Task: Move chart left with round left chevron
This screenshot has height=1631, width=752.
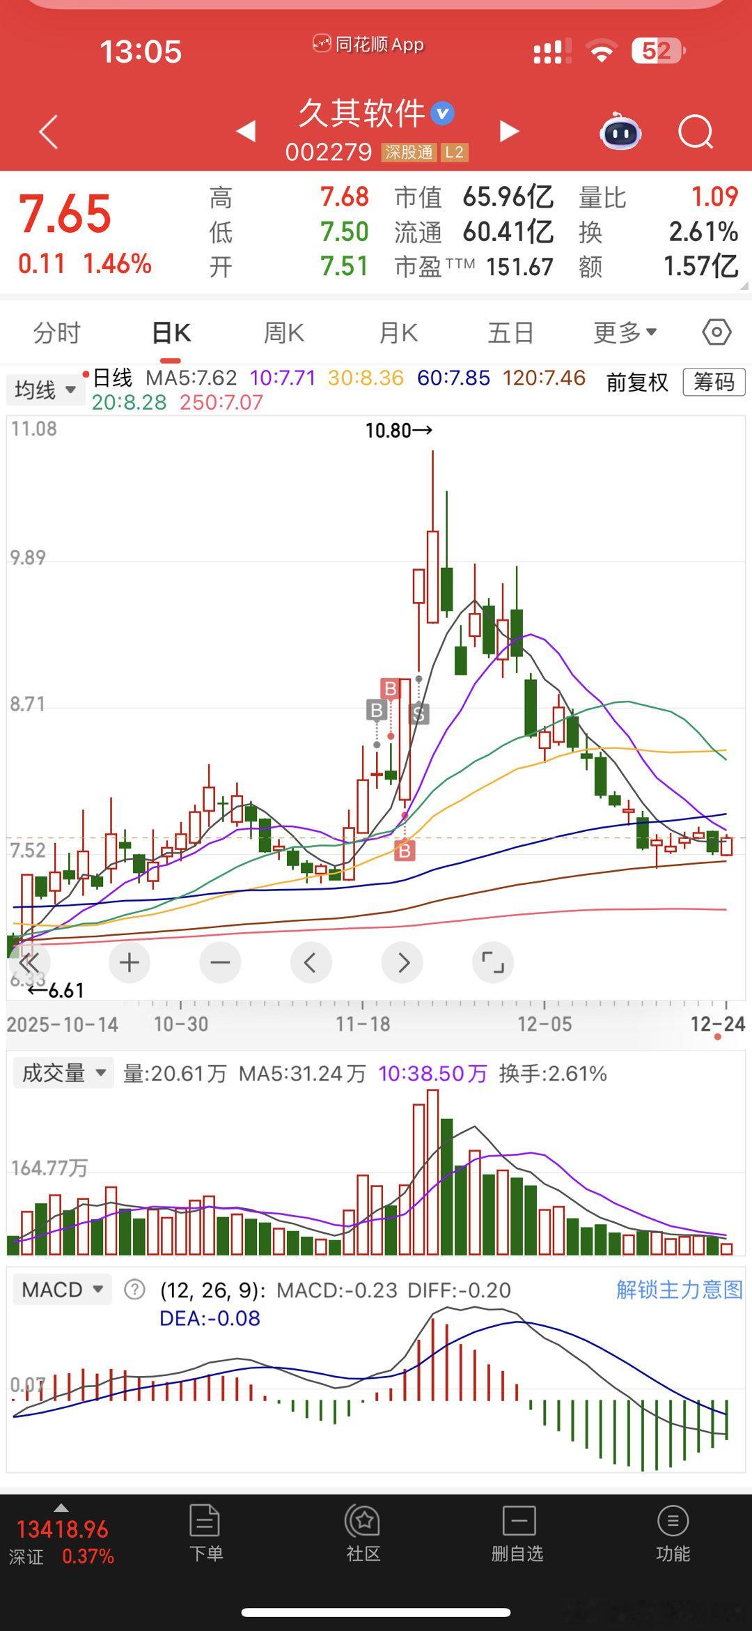Action: point(311,963)
